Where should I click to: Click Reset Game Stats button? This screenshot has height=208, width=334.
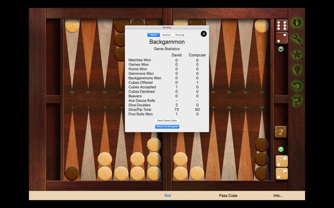(x=167, y=120)
